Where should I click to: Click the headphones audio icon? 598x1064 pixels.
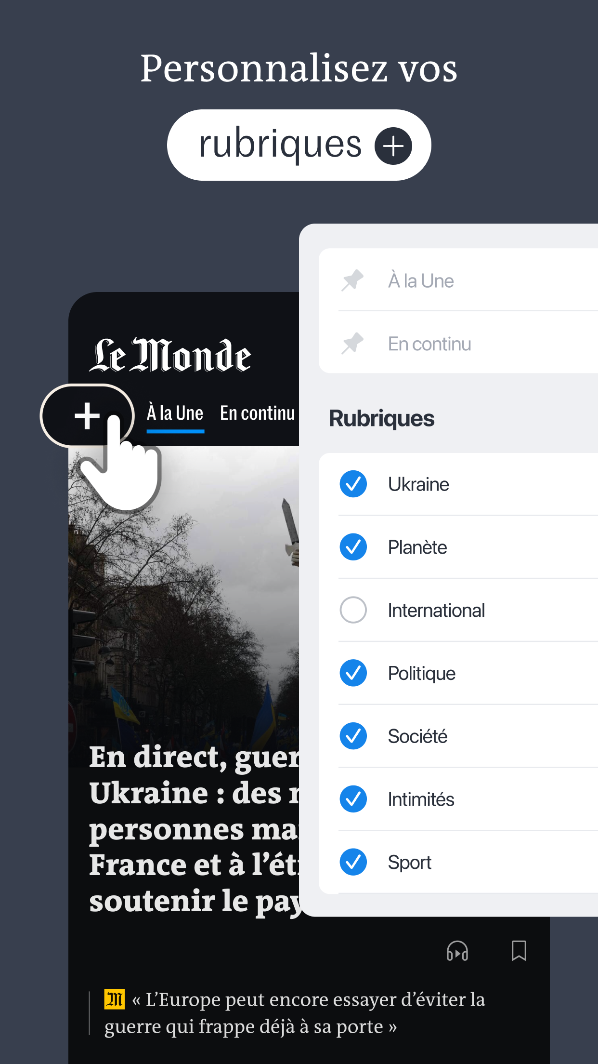(457, 951)
